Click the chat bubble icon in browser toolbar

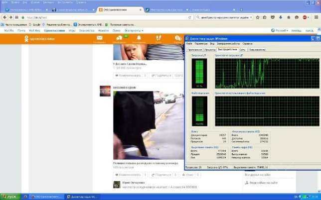coord(297,17)
